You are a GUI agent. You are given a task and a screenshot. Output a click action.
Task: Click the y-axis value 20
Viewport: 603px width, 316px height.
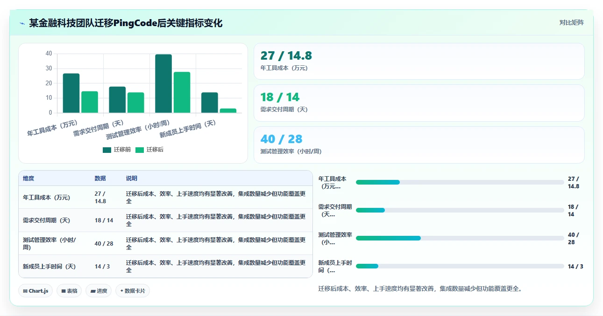pyautogui.click(x=49, y=83)
